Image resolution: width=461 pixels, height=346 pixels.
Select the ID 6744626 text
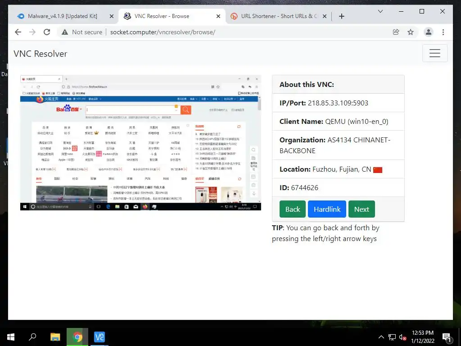tap(305, 188)
